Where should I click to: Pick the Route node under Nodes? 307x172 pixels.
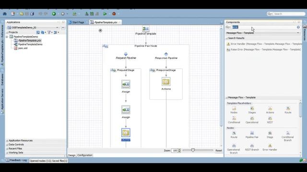[234, 135]
